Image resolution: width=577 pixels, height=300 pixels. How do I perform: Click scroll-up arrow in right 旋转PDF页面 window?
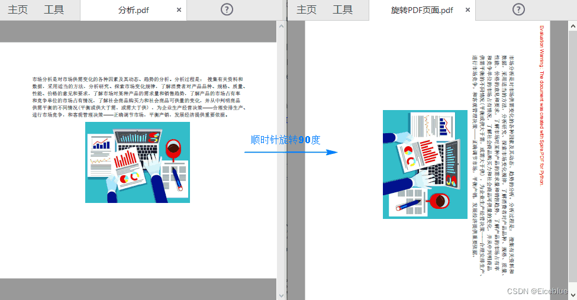click(x=573, y=26)
